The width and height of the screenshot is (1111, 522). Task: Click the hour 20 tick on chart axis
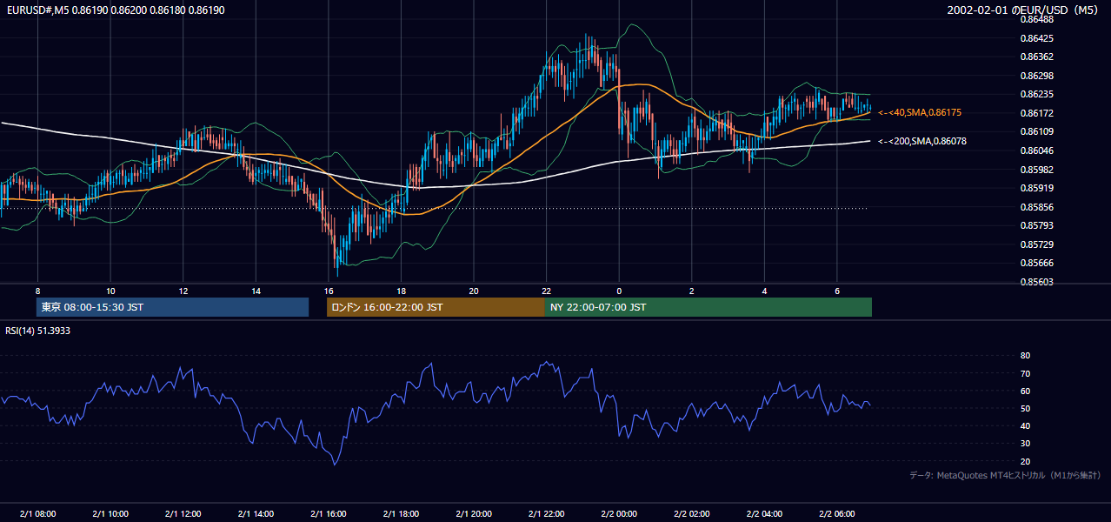(474, 291)
